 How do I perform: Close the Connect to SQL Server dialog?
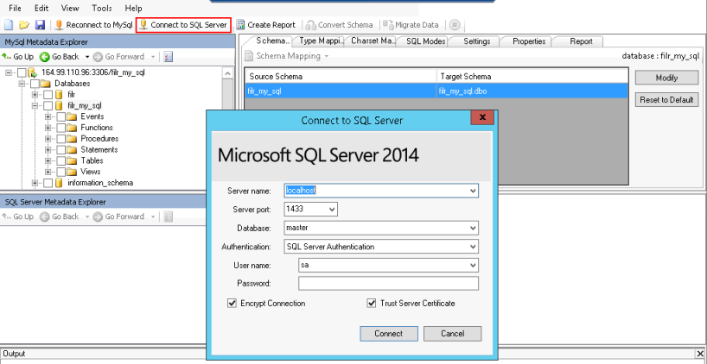(x=482, y=117)
